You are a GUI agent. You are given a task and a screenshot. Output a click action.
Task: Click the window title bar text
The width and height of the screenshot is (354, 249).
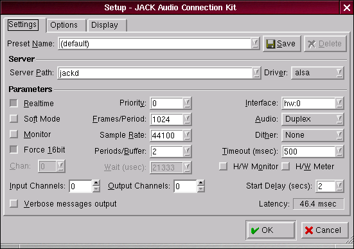(170, 8)
